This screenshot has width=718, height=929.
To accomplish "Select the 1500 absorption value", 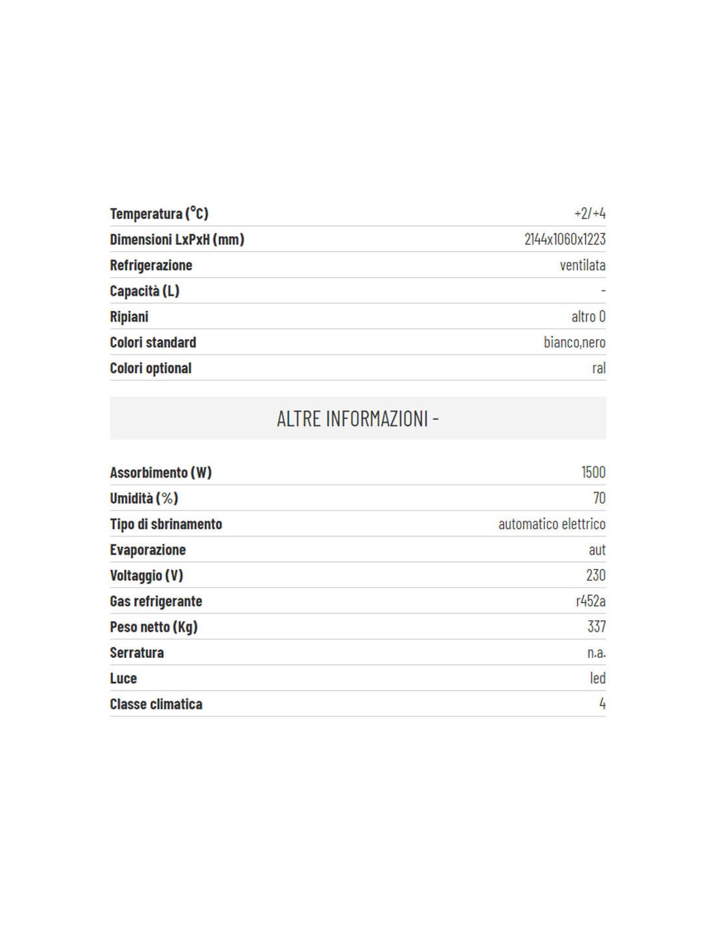I will coord(593,472).
